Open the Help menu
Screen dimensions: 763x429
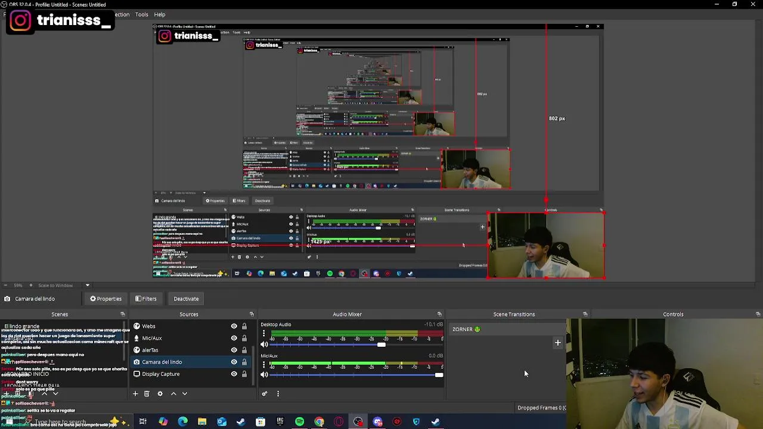160,14
